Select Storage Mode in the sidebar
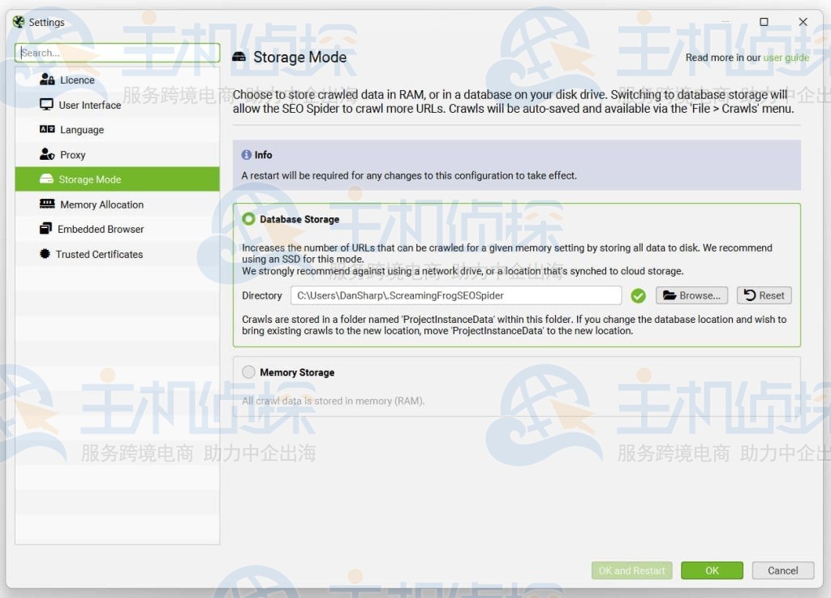This screenshot has width=831, height=598. coord(117,179)
